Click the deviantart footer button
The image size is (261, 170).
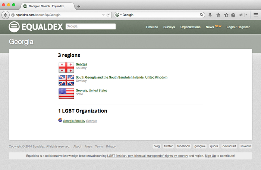229,146
